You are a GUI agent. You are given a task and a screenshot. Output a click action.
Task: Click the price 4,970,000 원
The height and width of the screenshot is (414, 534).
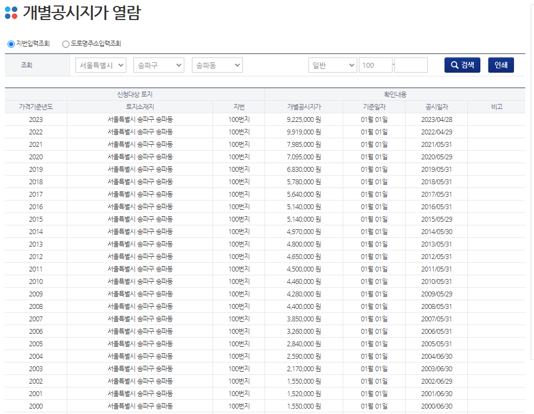[x=304, y=232]
